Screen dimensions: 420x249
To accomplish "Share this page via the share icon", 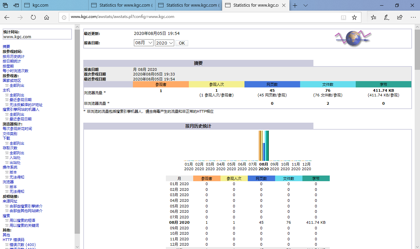I will point(400,17).
